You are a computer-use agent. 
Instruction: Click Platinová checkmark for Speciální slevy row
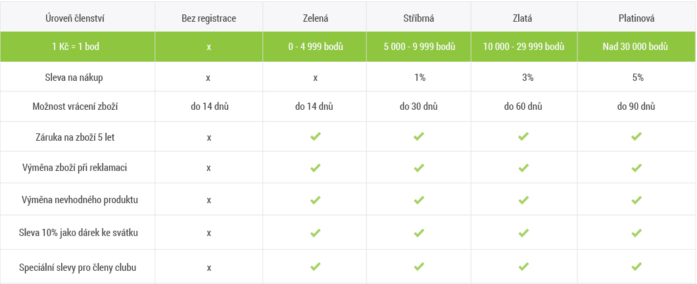636,267
